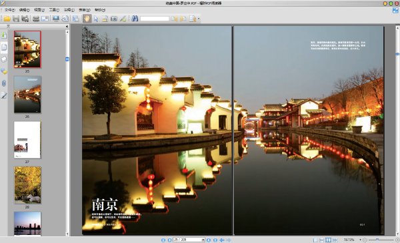
Task: Go to the last page button
Action: (215, 240)
